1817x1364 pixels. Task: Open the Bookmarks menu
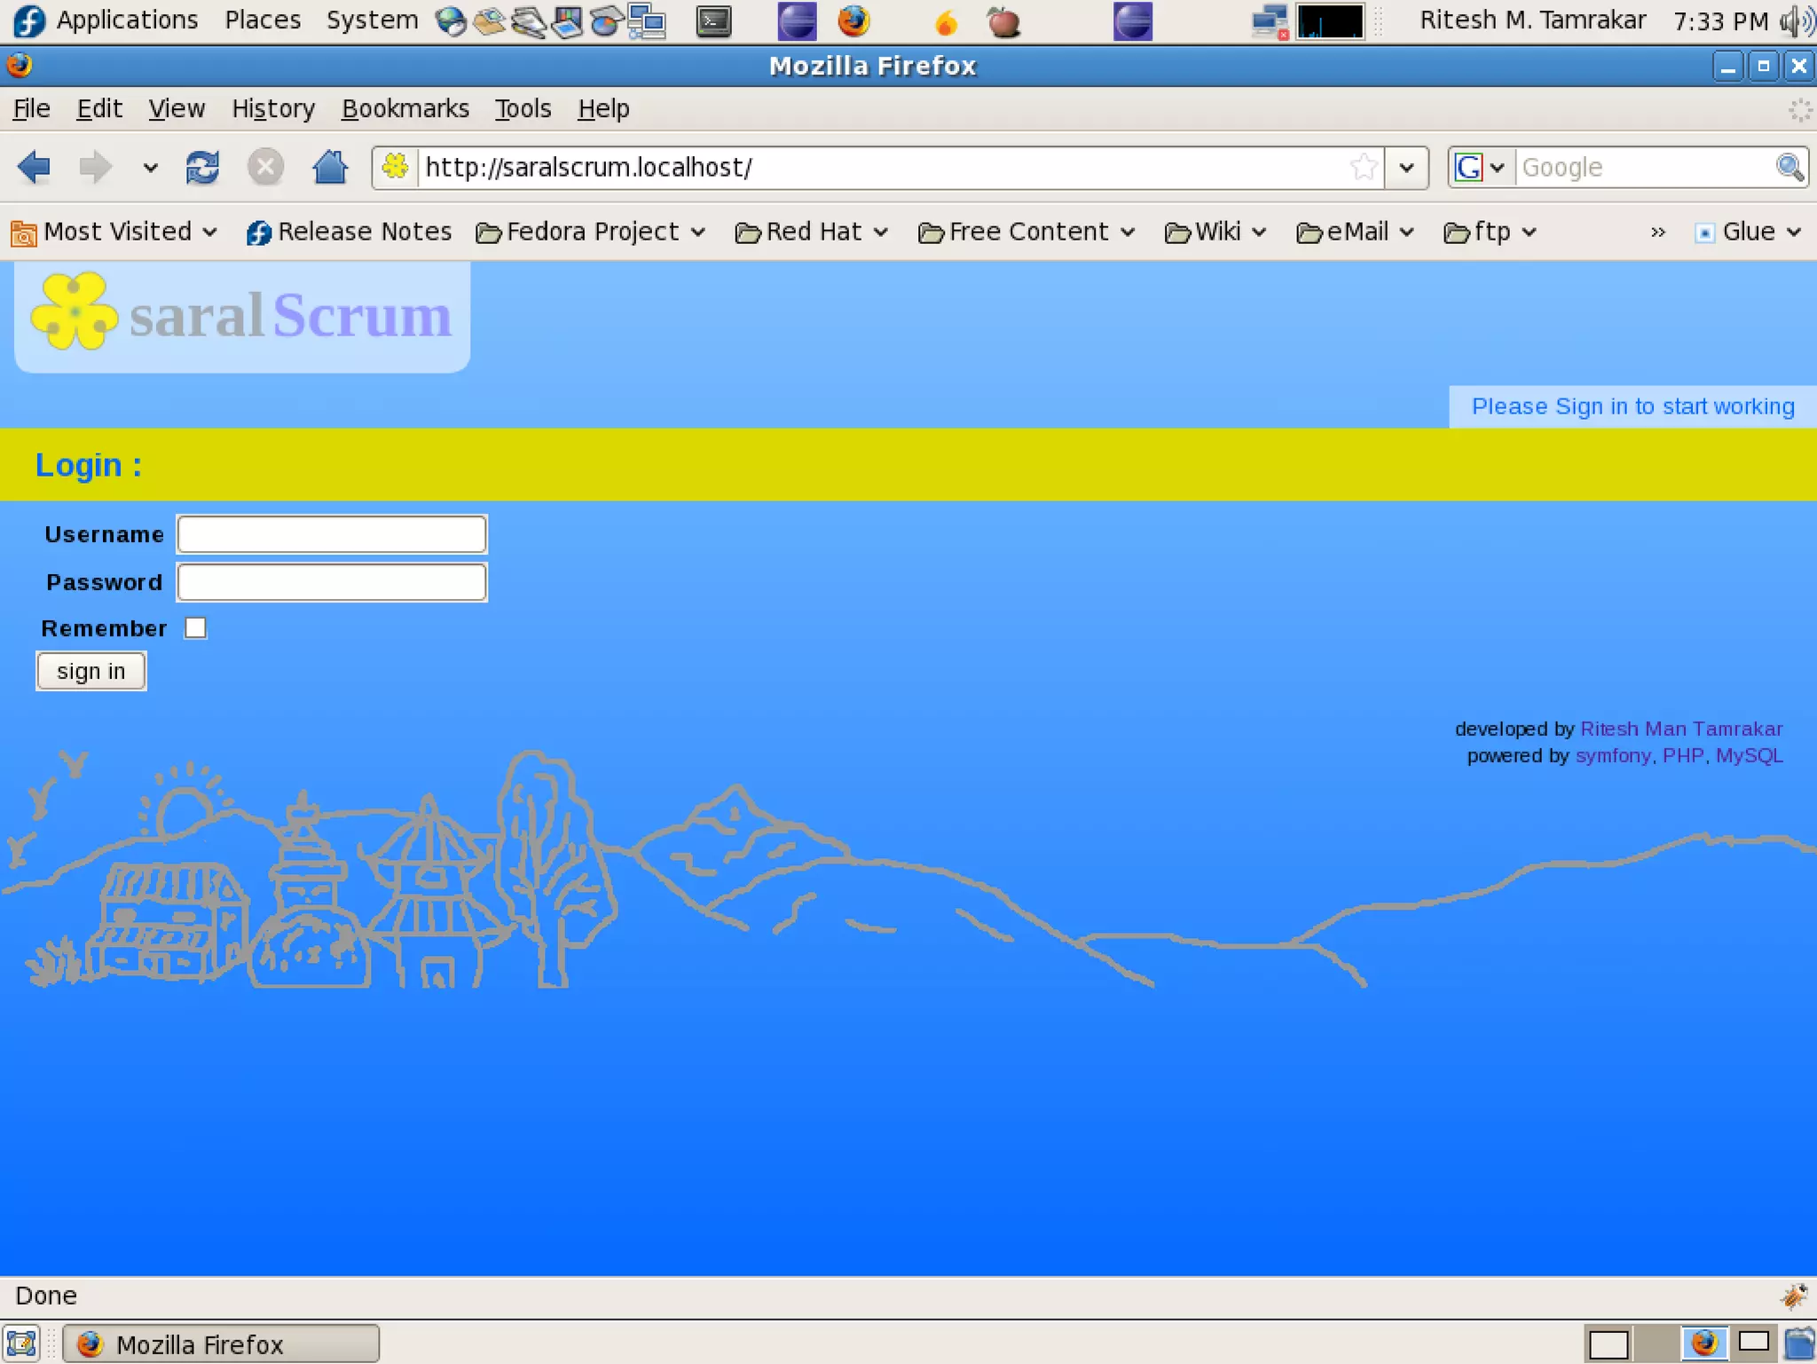[405, 108]
